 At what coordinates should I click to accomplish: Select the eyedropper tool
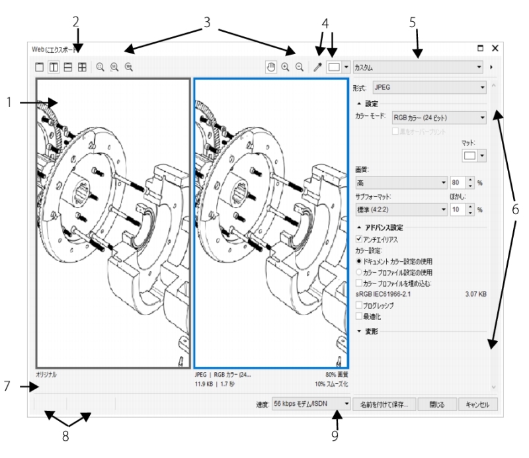pyautogui.click(x=317, y=67)
